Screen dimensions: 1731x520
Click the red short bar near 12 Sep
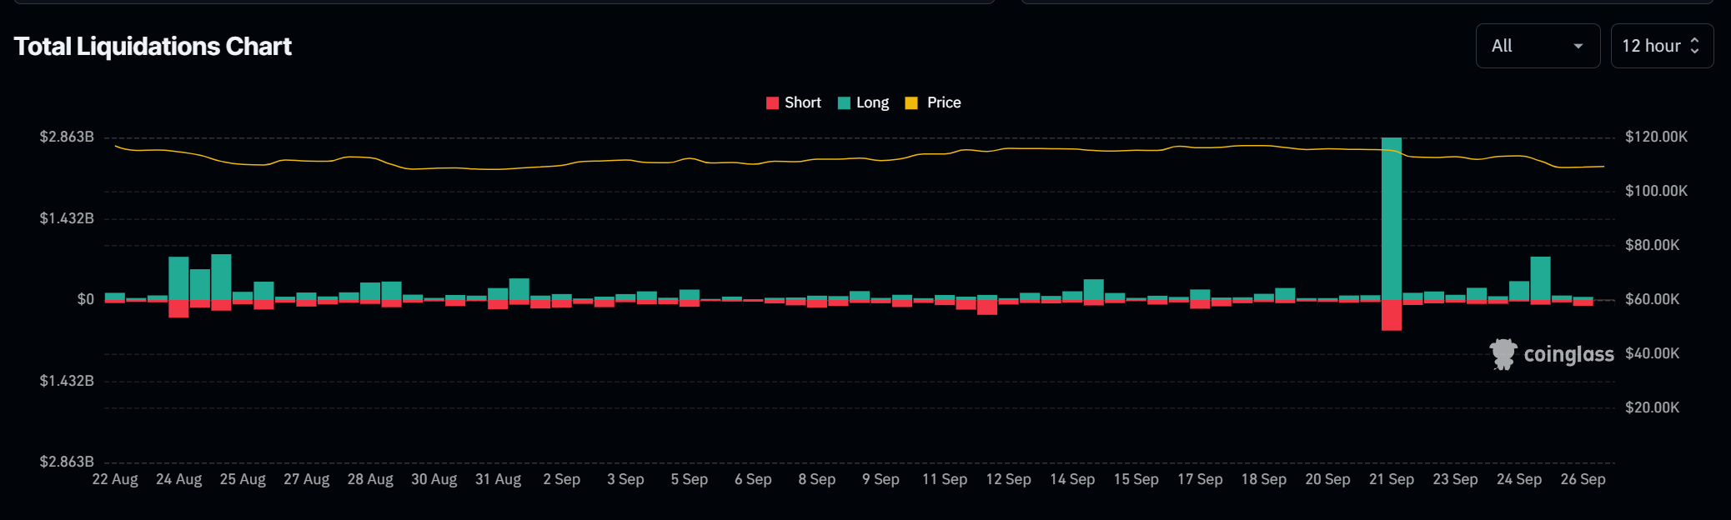point(987,307)
